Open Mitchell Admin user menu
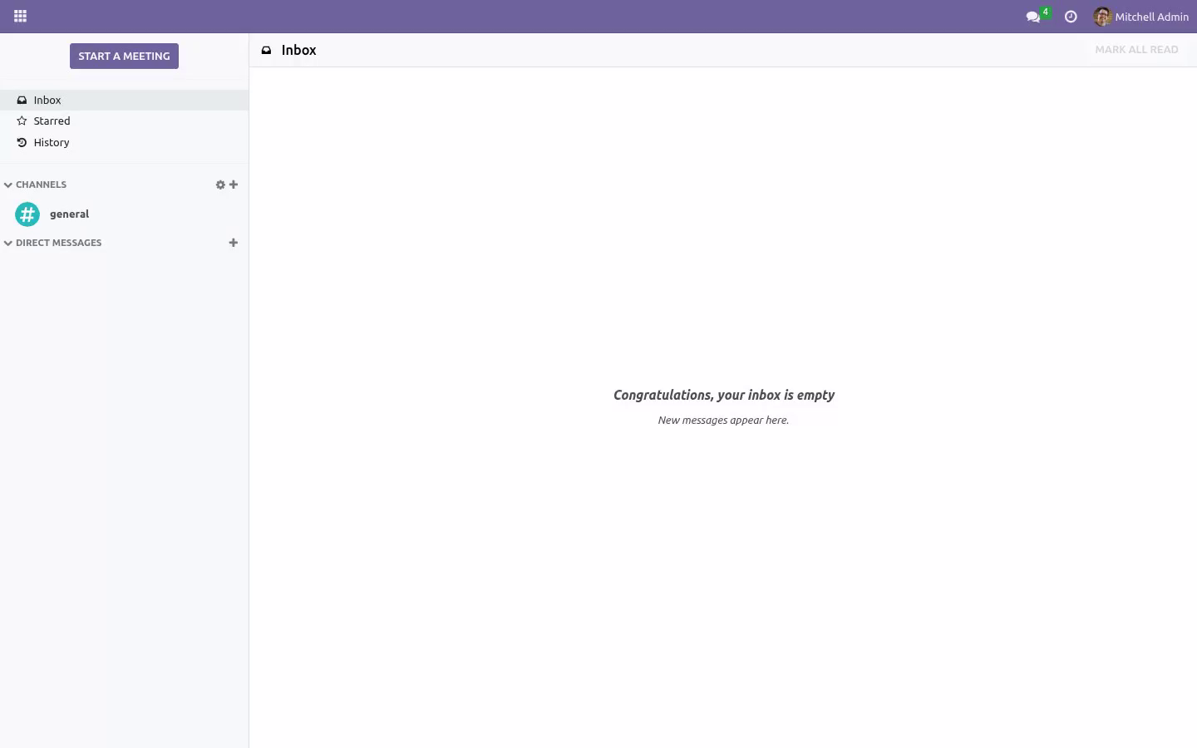This screenshot has width=1197, height=748. click(x=1141, y=17)
